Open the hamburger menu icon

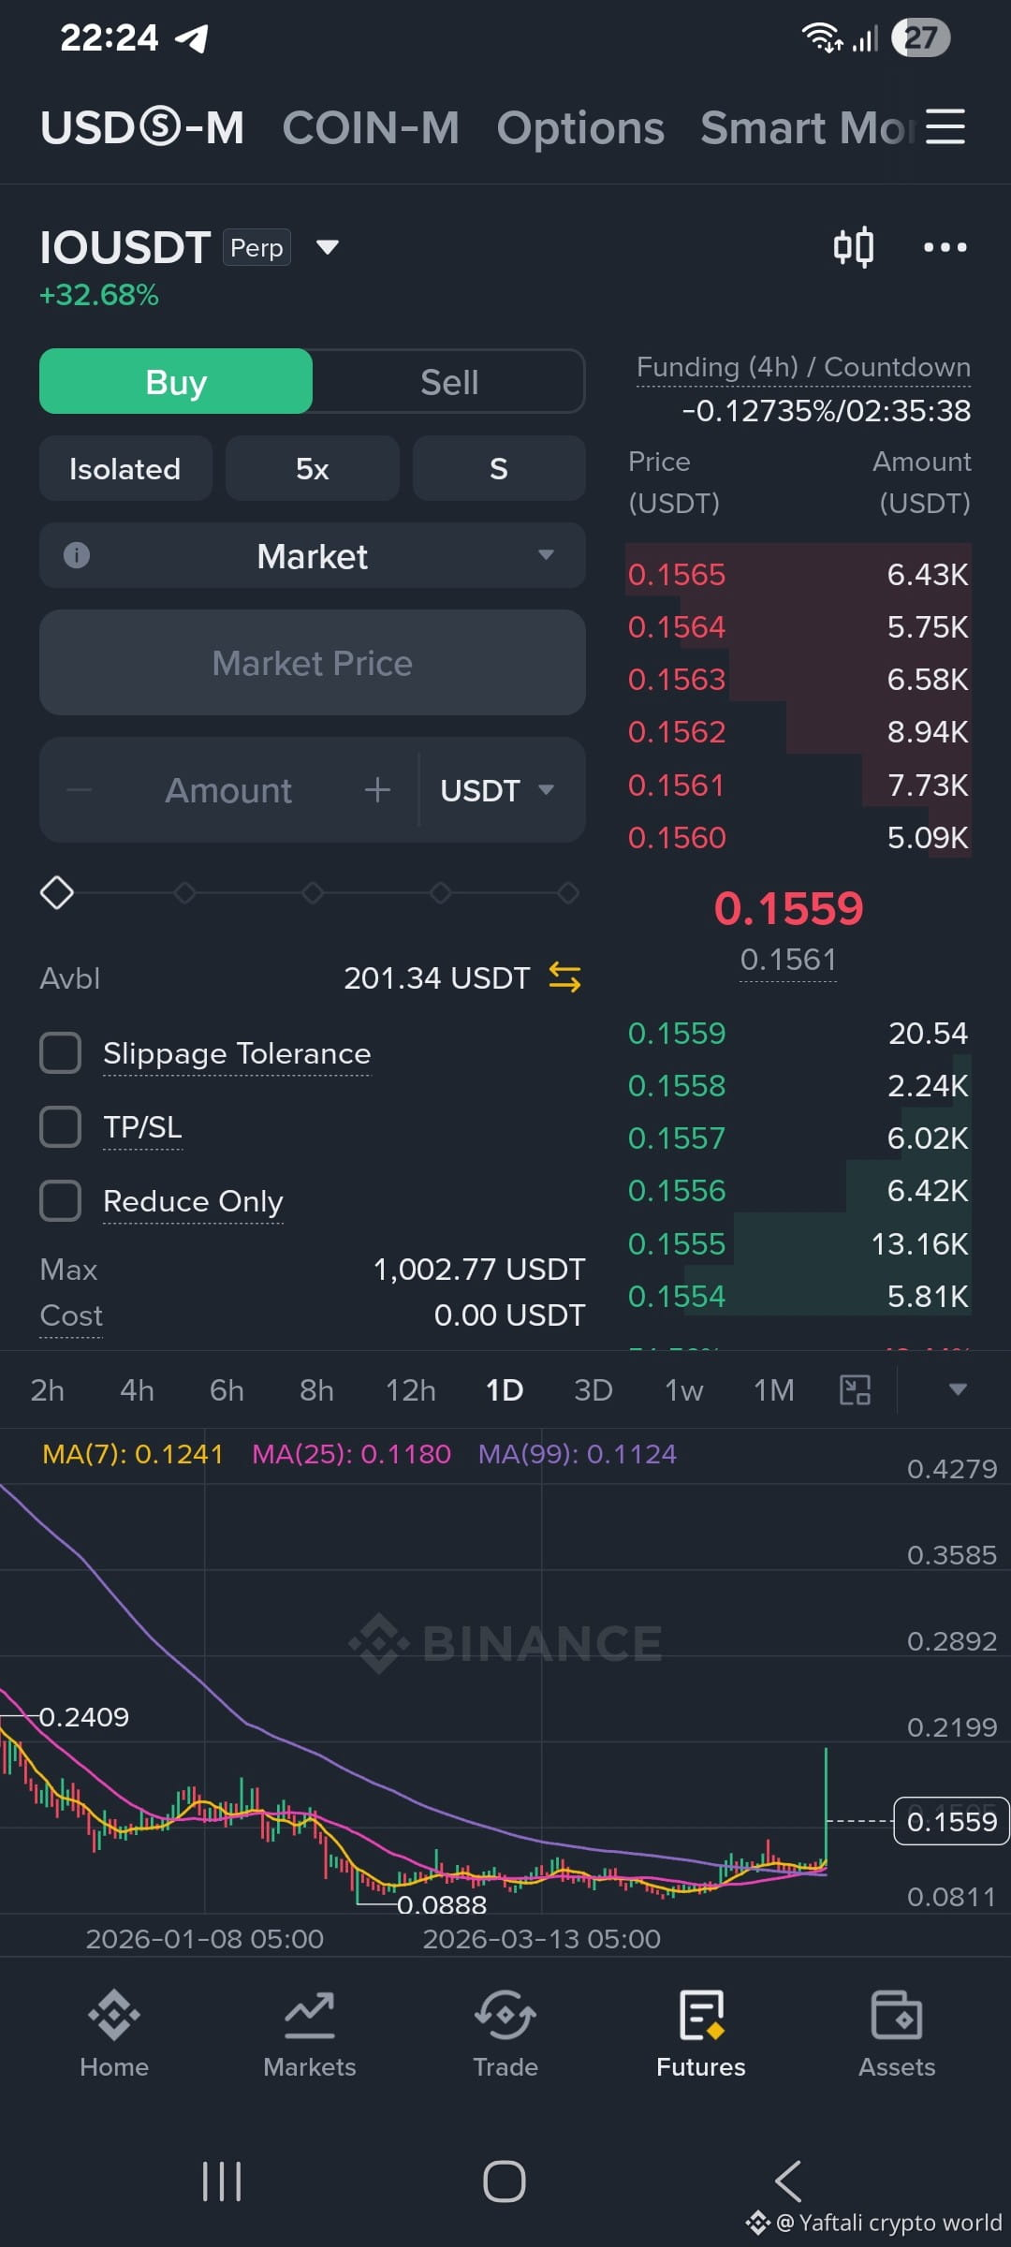click(x=945, y=126)
